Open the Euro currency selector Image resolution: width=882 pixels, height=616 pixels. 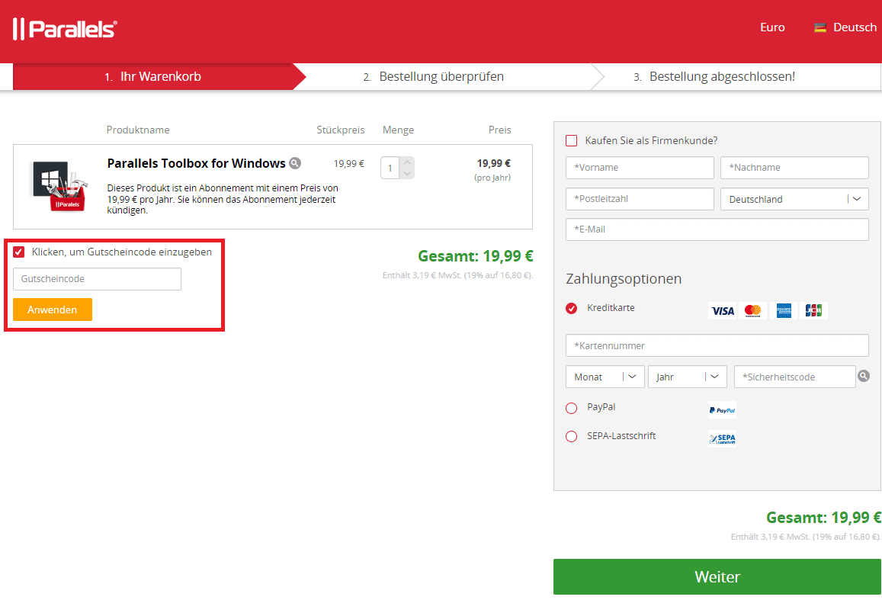[772, 27]
